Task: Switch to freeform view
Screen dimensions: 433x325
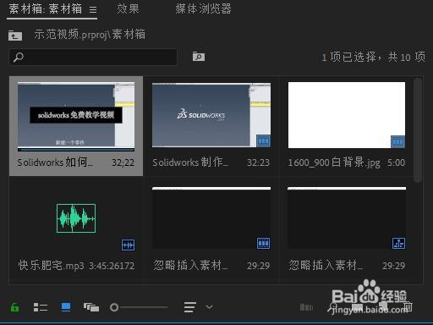Action: pyautogui.click(x=91, y=307)
